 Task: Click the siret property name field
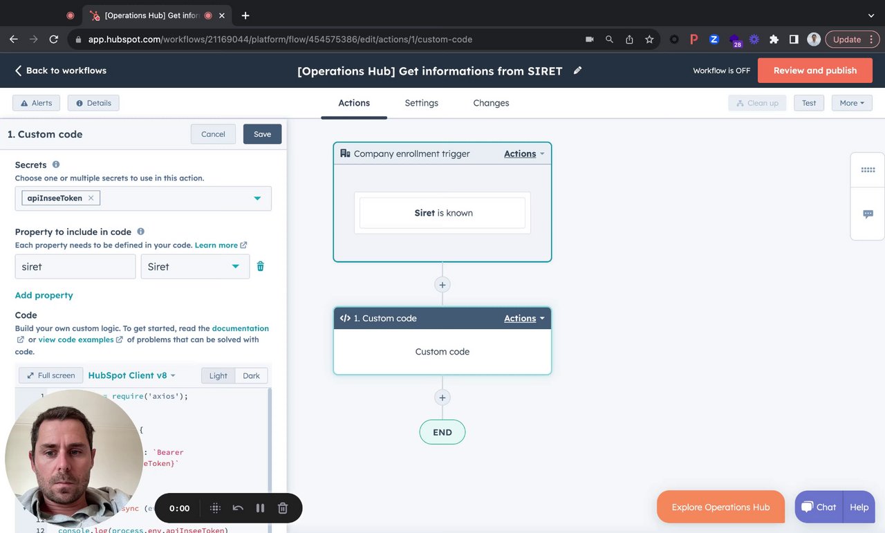(x=75, y=267)
